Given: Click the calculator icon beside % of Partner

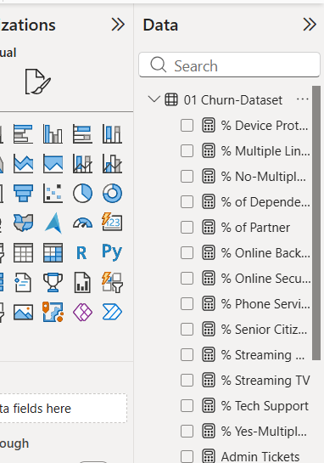Looking at the screenshot, I should point(209,228).
